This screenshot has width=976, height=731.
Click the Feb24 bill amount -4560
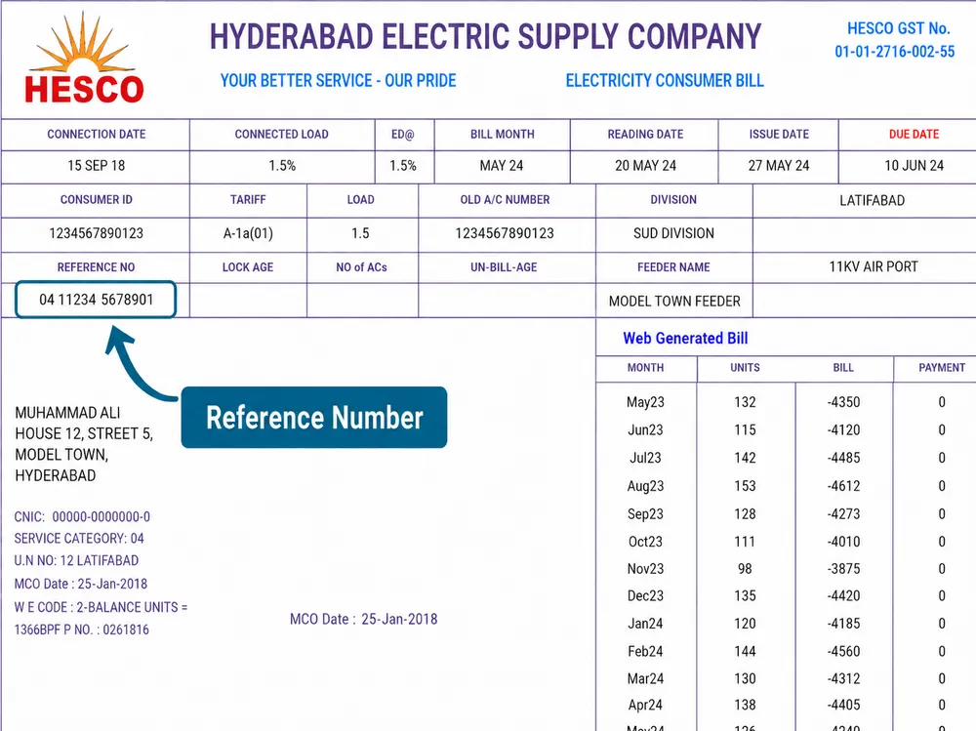[843, 651]
